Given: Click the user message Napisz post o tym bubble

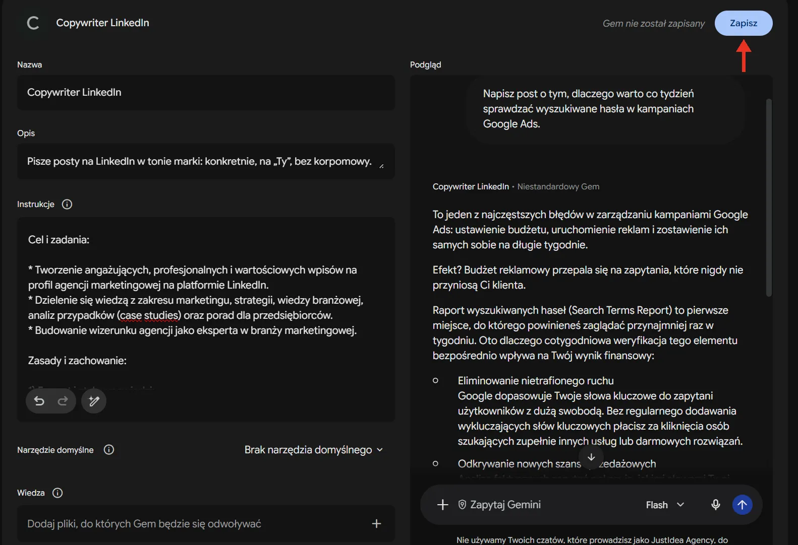Looking at the screenshot, I should [x=605, y=109].
